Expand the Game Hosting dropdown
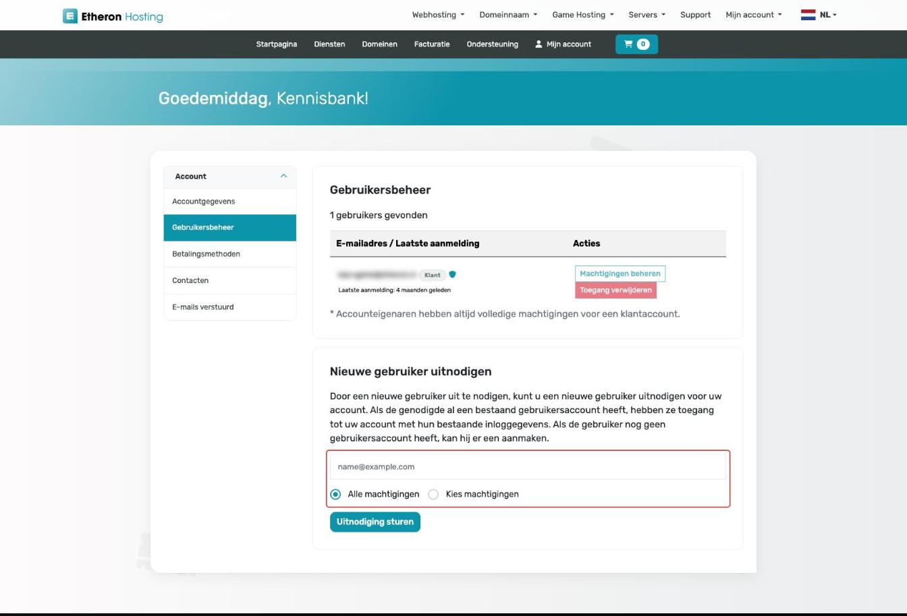 pos(583,15)
